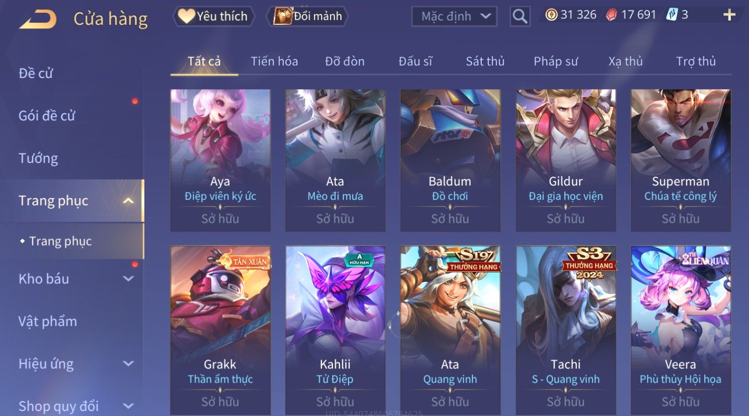This screenshot has height=416, width=749.
Task: Expand the Hiệu ứng sidebar section
Action: pyautogui.click(x=128, y=364)
